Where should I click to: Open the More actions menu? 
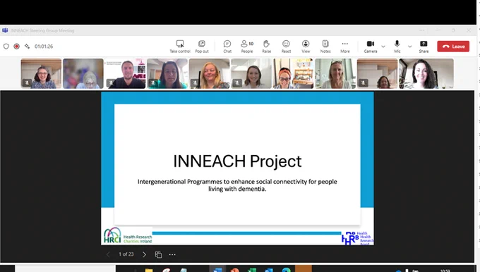345,47
